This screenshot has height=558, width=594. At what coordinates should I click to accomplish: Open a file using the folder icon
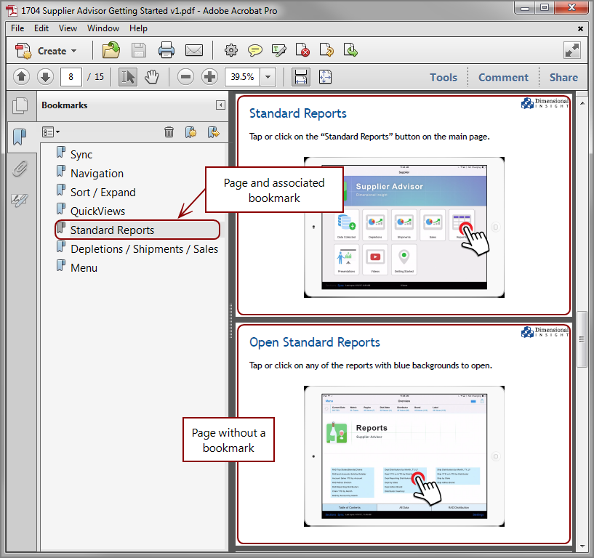(x=111, y=49)
